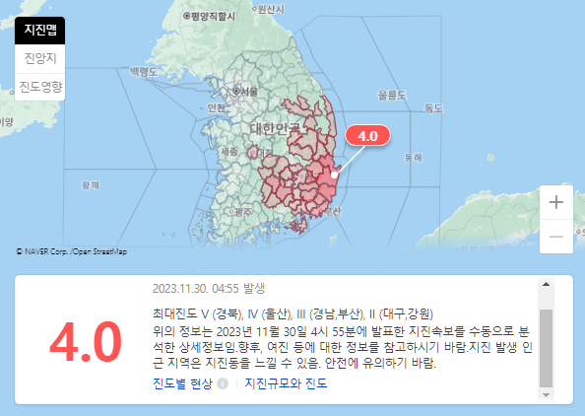This screenshot has height=416, width=585.
Task: Switch to the 진앙지 tab
Action: coord(40,58)
